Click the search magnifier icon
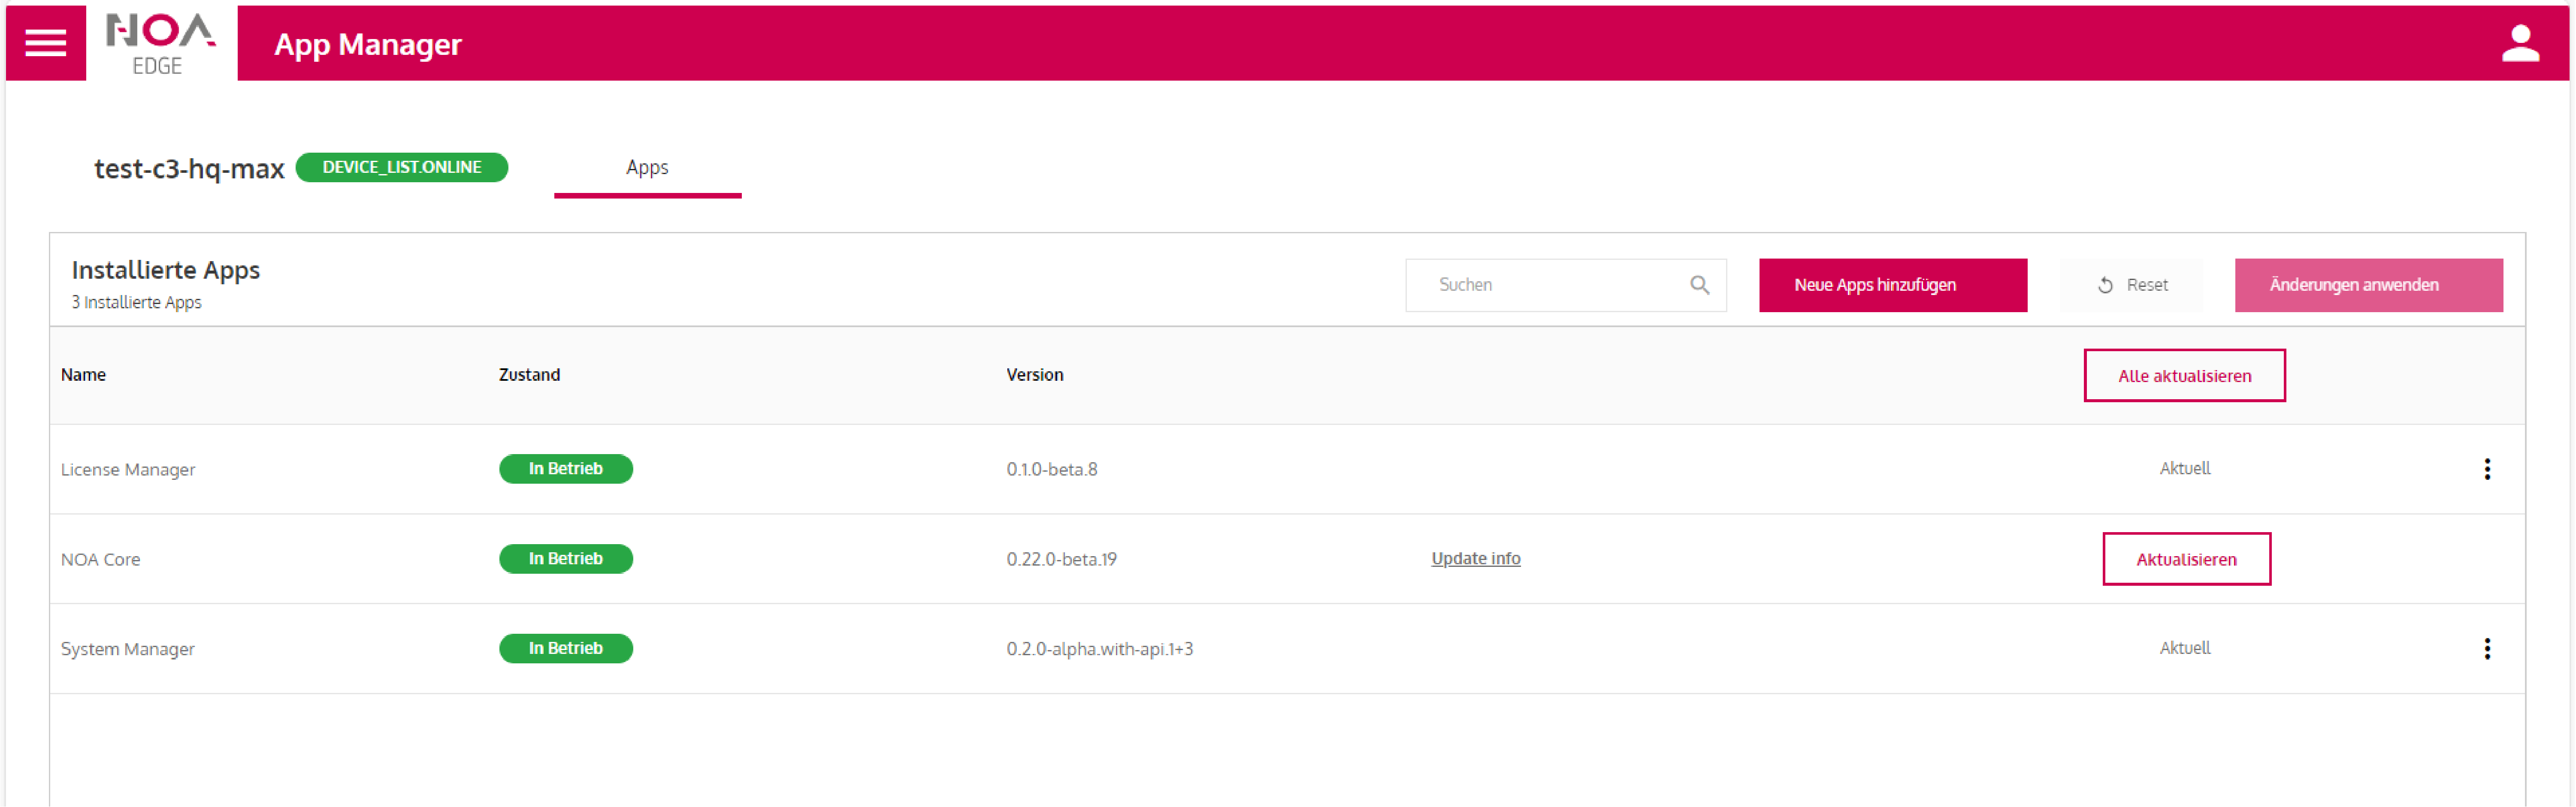Viewport: 2576px width, 807px height. (1700, 285)
